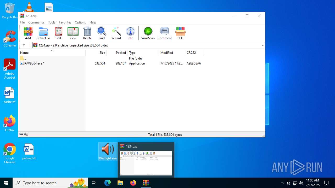Screen dimensions: 335x188
Task: Select the CCleaner desktop shortcut
Action: (x=10, y=39)
